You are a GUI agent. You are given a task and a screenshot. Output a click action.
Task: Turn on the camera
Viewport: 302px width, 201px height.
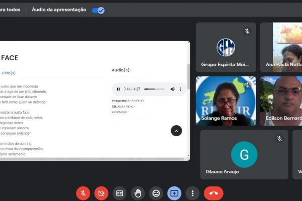[101, 193]
